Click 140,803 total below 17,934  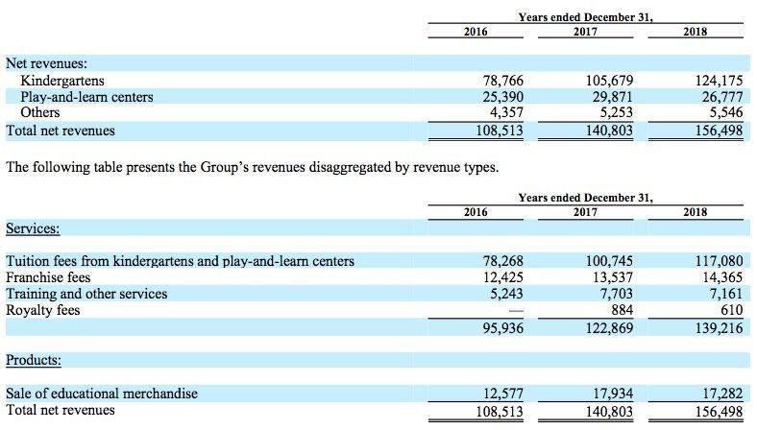pos(609,411)
